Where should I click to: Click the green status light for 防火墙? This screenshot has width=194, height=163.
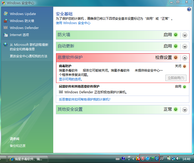pyautogui.click(x=176, y=35)
